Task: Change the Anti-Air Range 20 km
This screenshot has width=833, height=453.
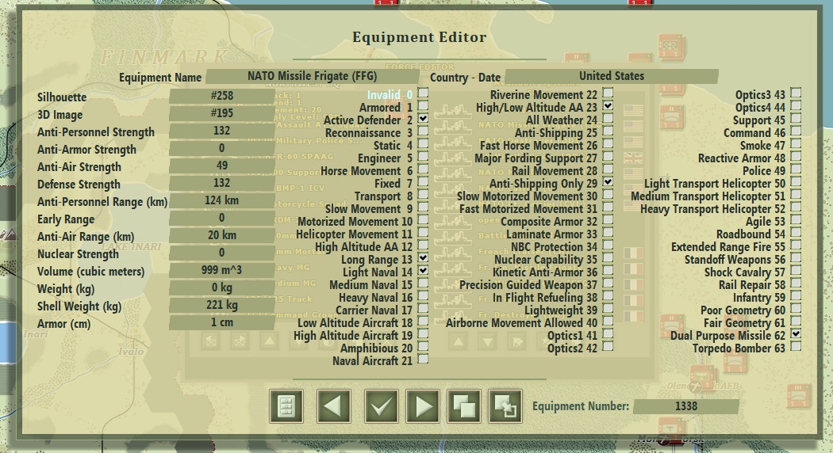Action: [221, 235]
